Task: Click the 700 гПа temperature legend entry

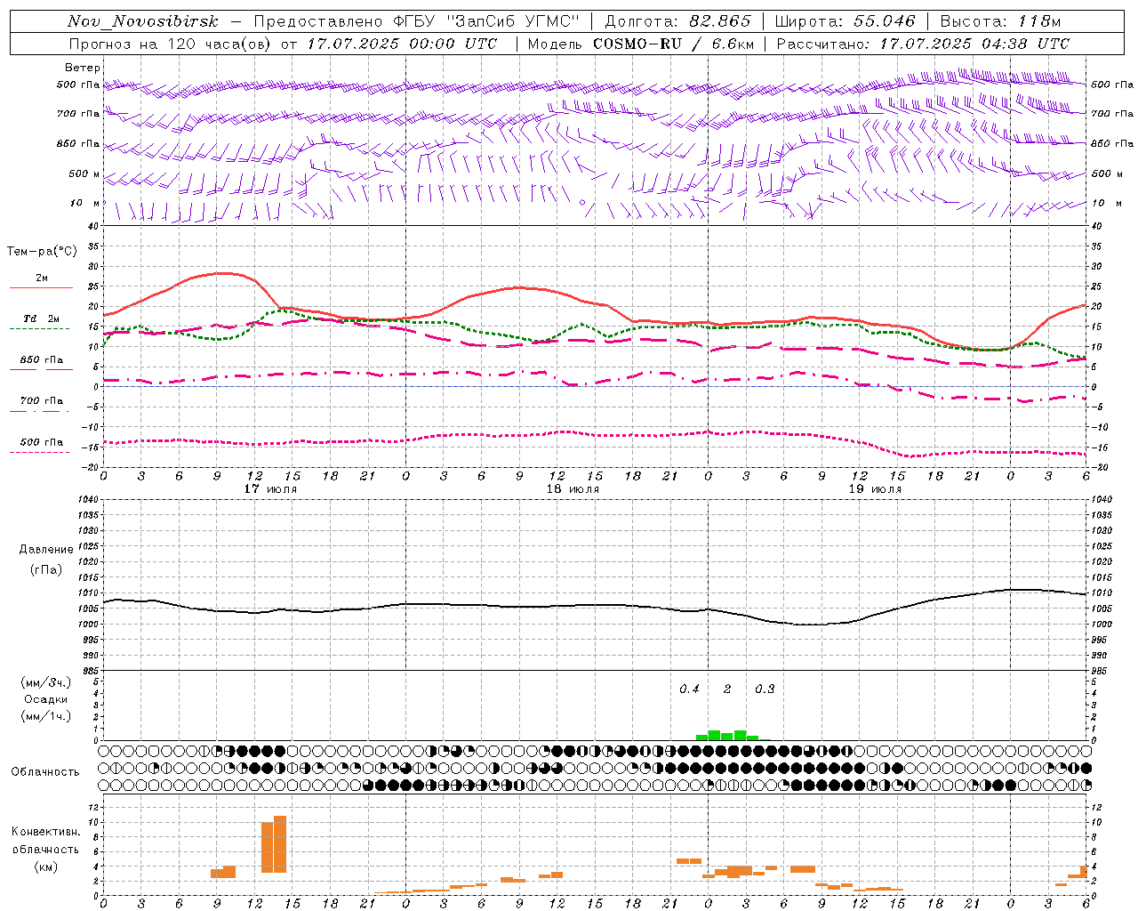Action: (42, 400)
